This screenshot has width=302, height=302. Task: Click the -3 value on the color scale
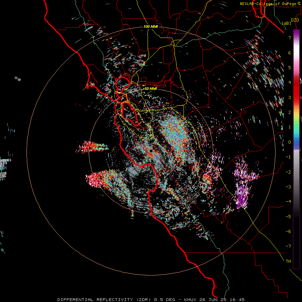(x=288, y=187)
